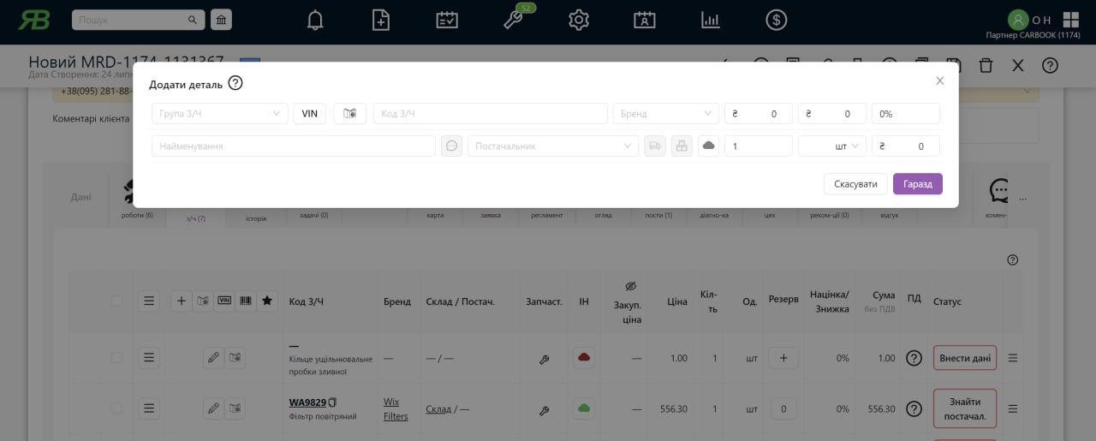Click the dollar sign cash icon

(776, 20)
